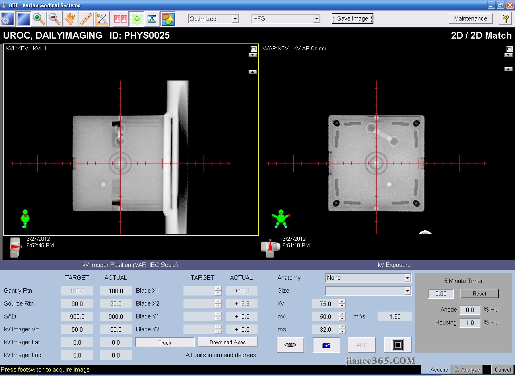Click the colored shapes overlay icon
This screenshot has height=376, width=515.
click(168, 19)
